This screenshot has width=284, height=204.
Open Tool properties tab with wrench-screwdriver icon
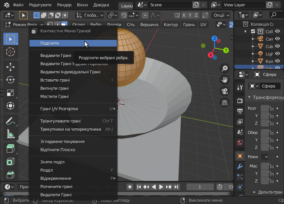(240, 87)
